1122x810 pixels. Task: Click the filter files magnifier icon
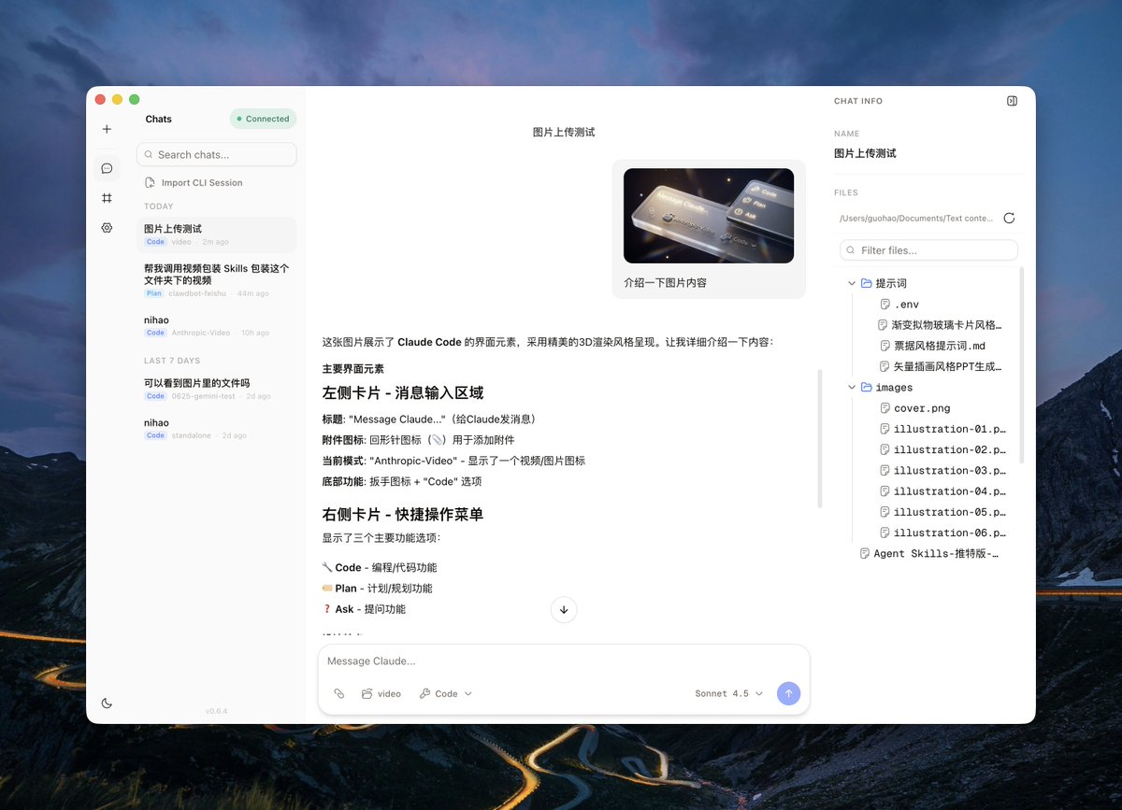(852, 250)
